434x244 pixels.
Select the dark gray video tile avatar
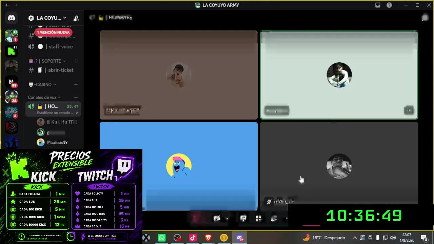tap(339, 166)
